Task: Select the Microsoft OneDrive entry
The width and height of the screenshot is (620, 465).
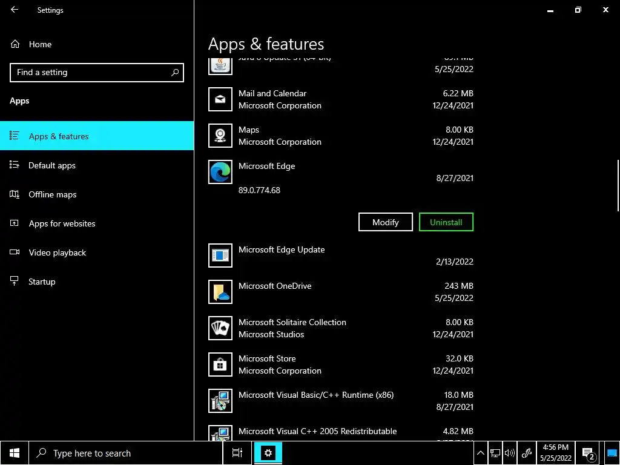Action: pyautogui.click(x=341, y=292)
